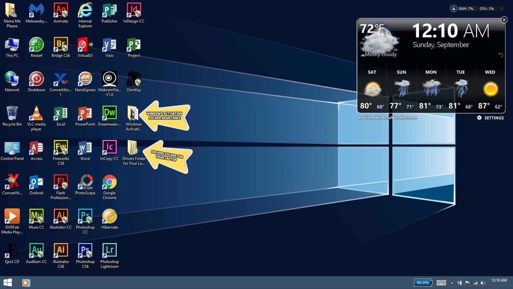Image resolution: width=513 pixels, height=289 pixels.
Task: Select the Access desktop shortcut
Action: point(36,151)
